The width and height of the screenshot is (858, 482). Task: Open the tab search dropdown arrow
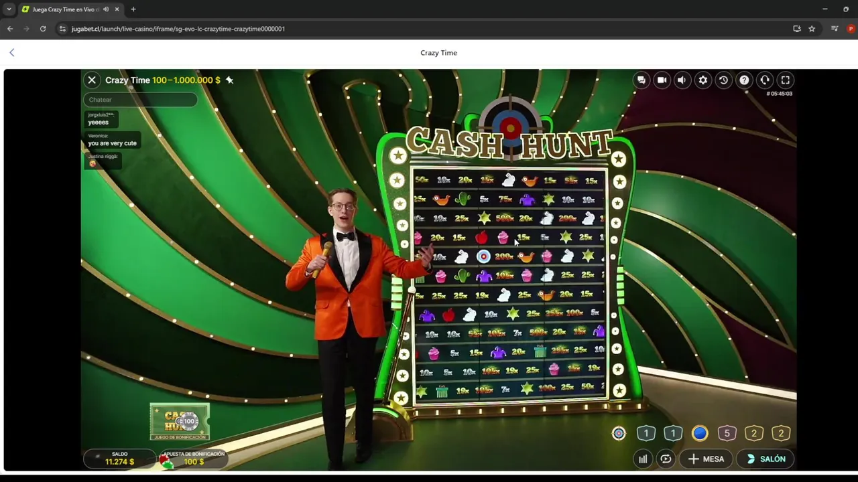click(9, 9)
